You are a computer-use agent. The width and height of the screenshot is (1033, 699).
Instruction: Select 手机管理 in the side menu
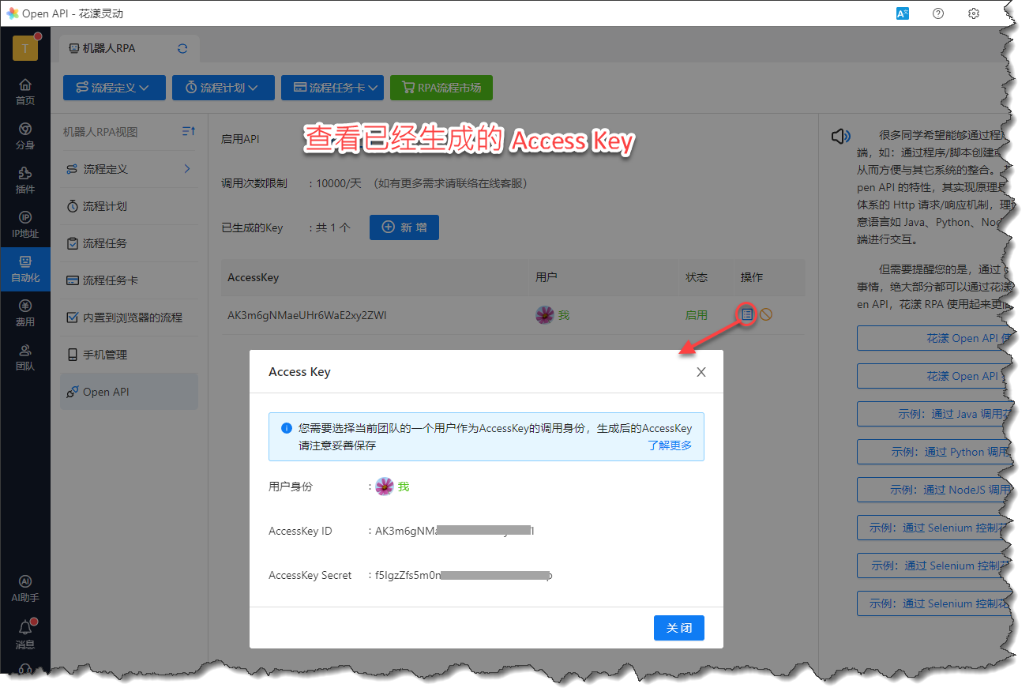click(x=130, y=355)
